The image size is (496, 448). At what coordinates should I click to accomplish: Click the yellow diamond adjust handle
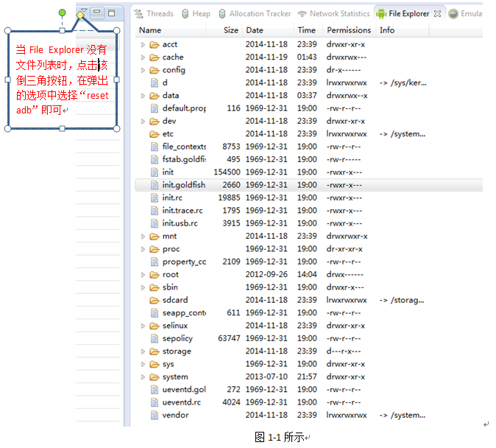tap(80, 15)
